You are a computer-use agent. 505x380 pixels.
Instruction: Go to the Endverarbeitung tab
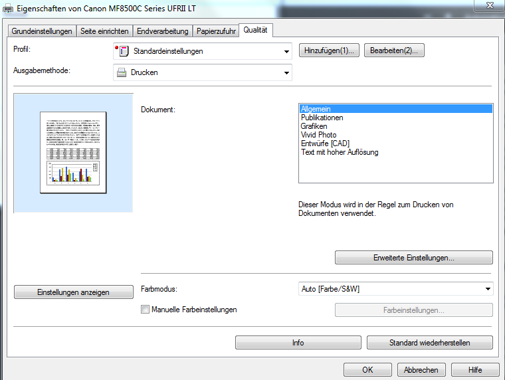pyautogui.click(x=163, y=31)
